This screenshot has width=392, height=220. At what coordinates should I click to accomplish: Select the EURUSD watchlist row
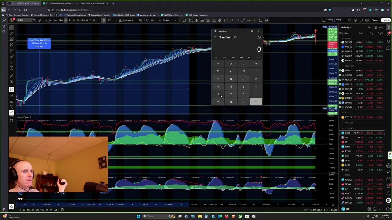pos(362,203)
